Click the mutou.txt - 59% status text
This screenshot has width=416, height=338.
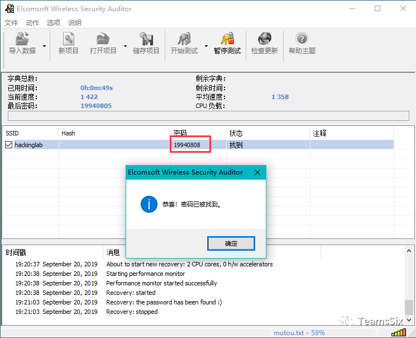pyautogui.click(x=299, y=332)
